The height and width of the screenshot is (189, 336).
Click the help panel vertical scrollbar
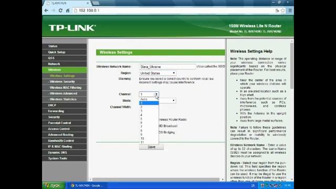click(292, 66)
